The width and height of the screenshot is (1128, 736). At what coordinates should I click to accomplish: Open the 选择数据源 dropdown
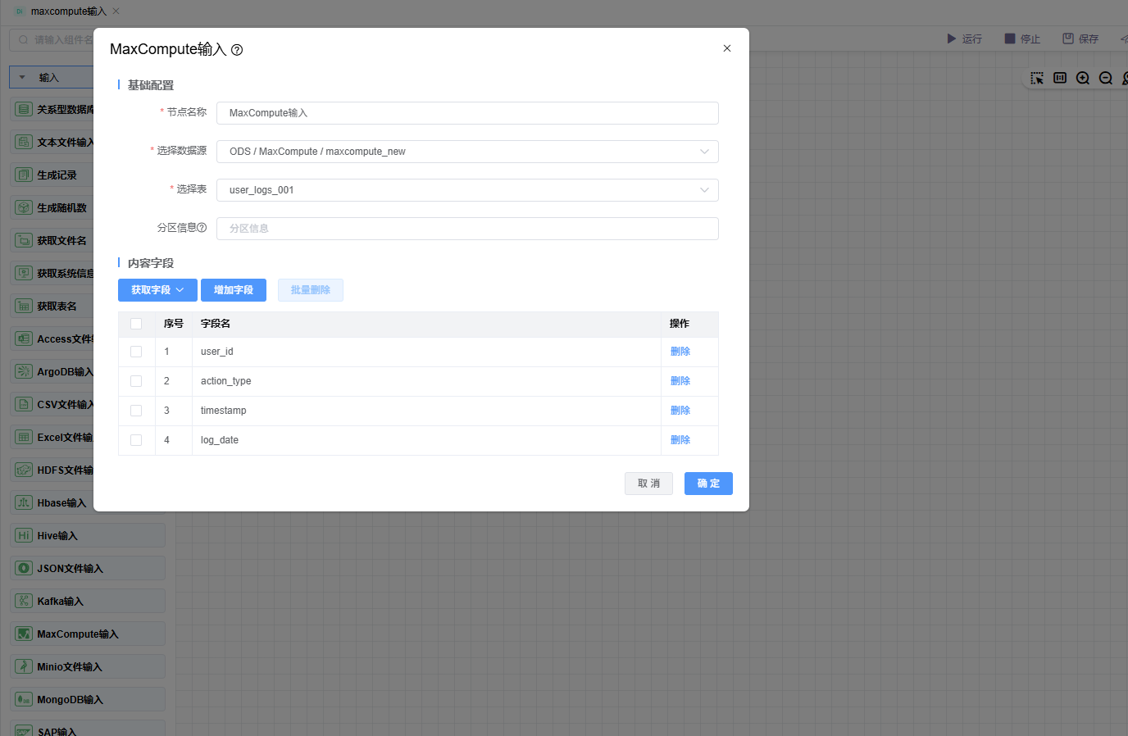click(467, 152)
